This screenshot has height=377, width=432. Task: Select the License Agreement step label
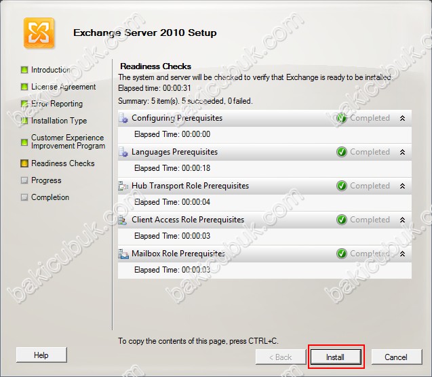[63, 87]
